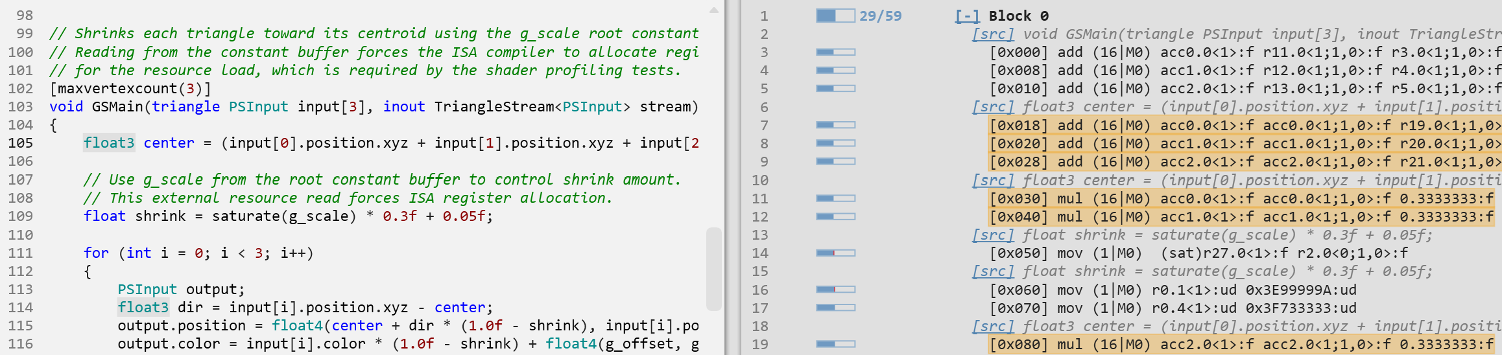
Task: Click the Block 0 header label
Action: 1019,16
